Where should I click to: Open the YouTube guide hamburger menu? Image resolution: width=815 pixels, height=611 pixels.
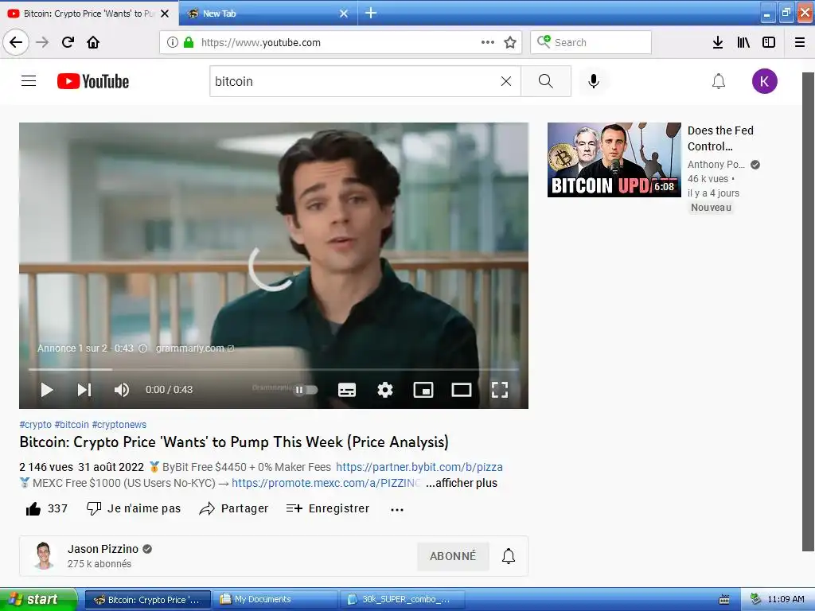coord(29,81)
